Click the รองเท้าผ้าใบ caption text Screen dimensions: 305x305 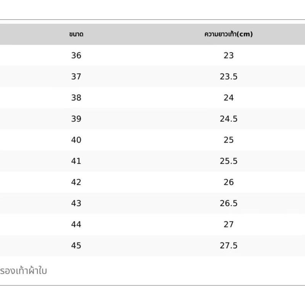[x=23, y=270]
